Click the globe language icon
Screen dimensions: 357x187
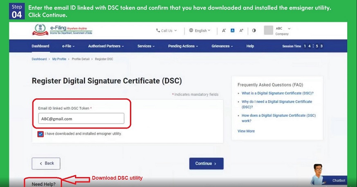click(191, 31)
